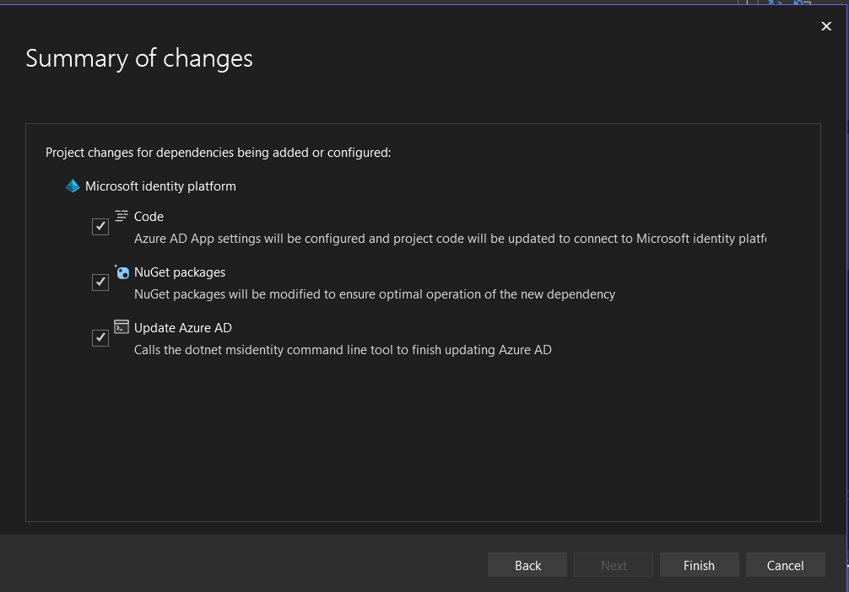This screenshot has height=592, width=849.
Task: Select the NuGet packages item label
Action: tap(179, 272)
